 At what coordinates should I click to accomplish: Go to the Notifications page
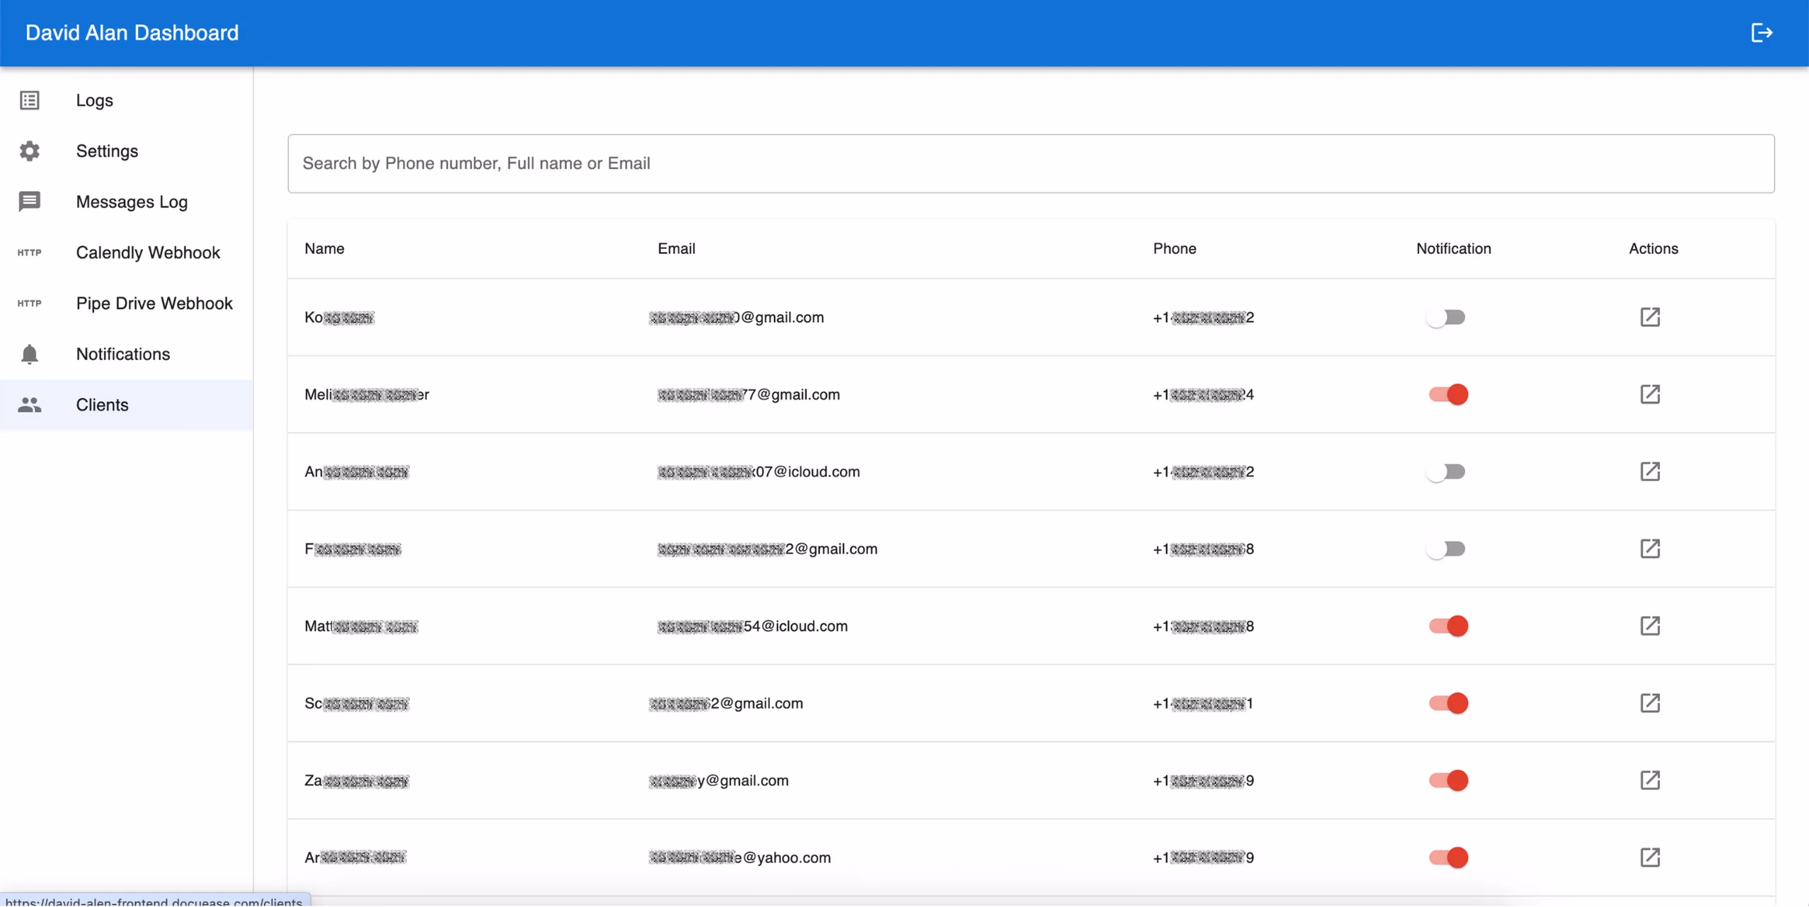[x=127, y=354]
